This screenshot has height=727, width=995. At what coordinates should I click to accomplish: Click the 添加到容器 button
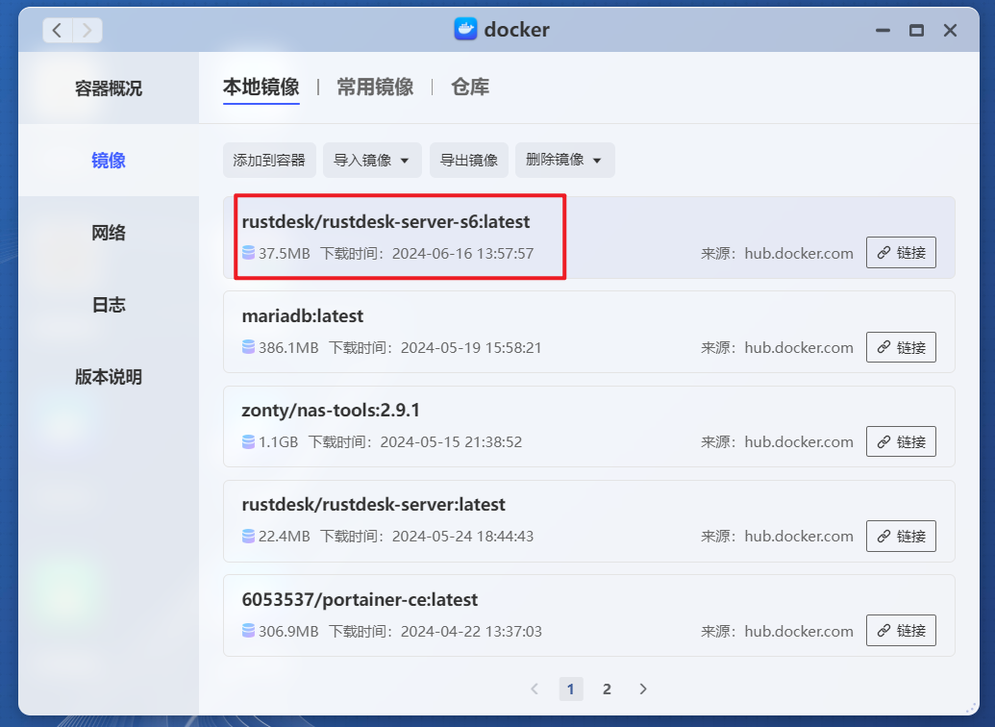[x=269, y=160]
